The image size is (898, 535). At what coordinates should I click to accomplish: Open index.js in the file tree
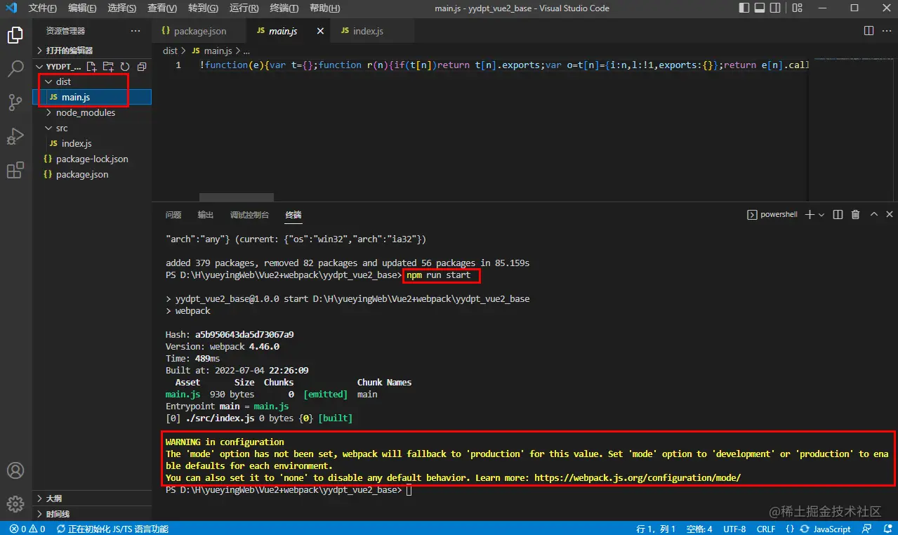pos(92,143)
